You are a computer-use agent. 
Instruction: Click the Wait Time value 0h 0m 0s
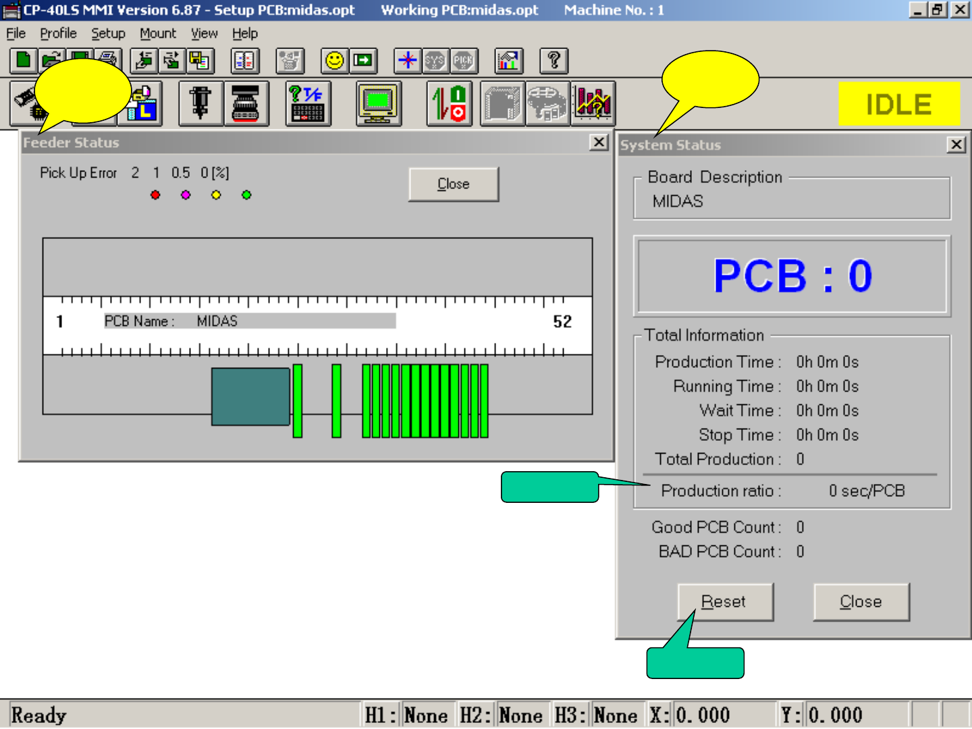pos(828,411)
